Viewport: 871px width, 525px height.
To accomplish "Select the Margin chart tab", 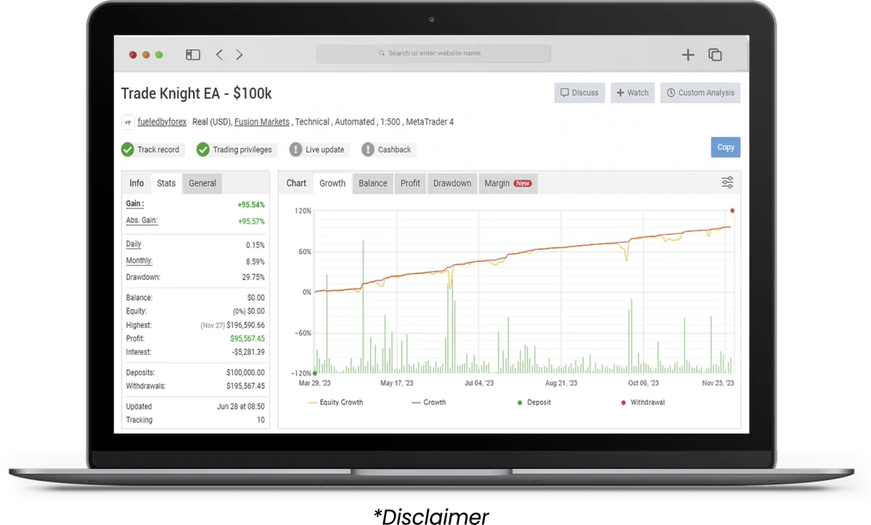I will point(508,183).
